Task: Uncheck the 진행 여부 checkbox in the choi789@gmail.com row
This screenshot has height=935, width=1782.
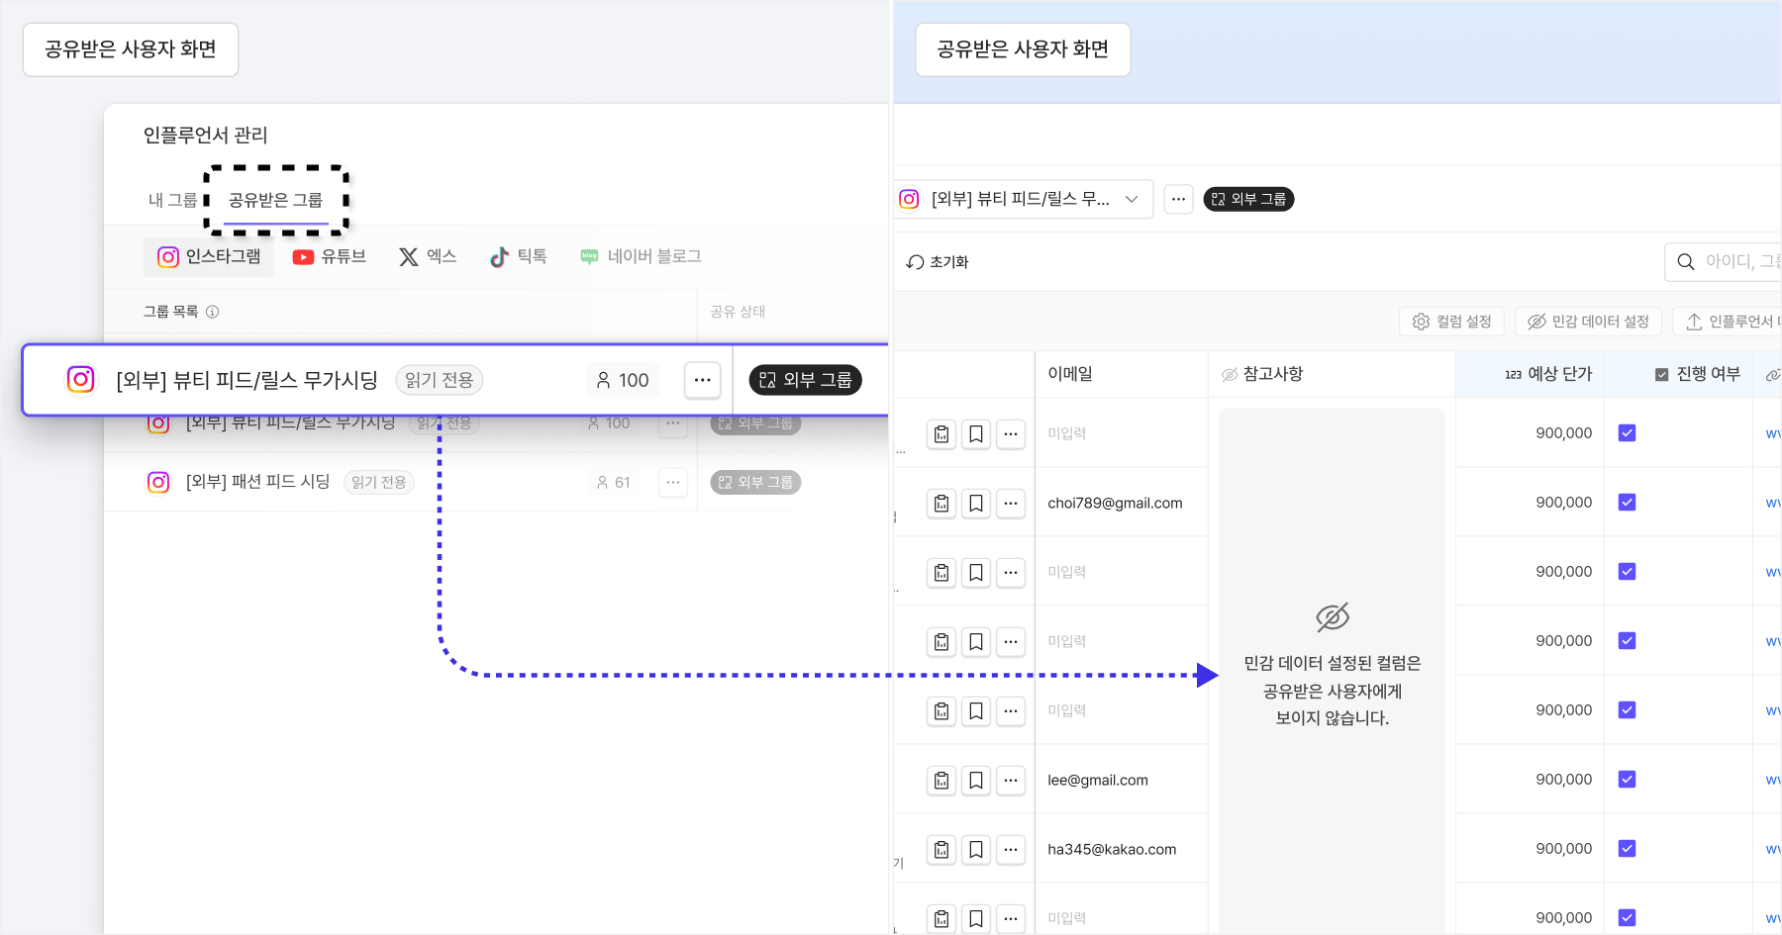Action: point(1627,503)
